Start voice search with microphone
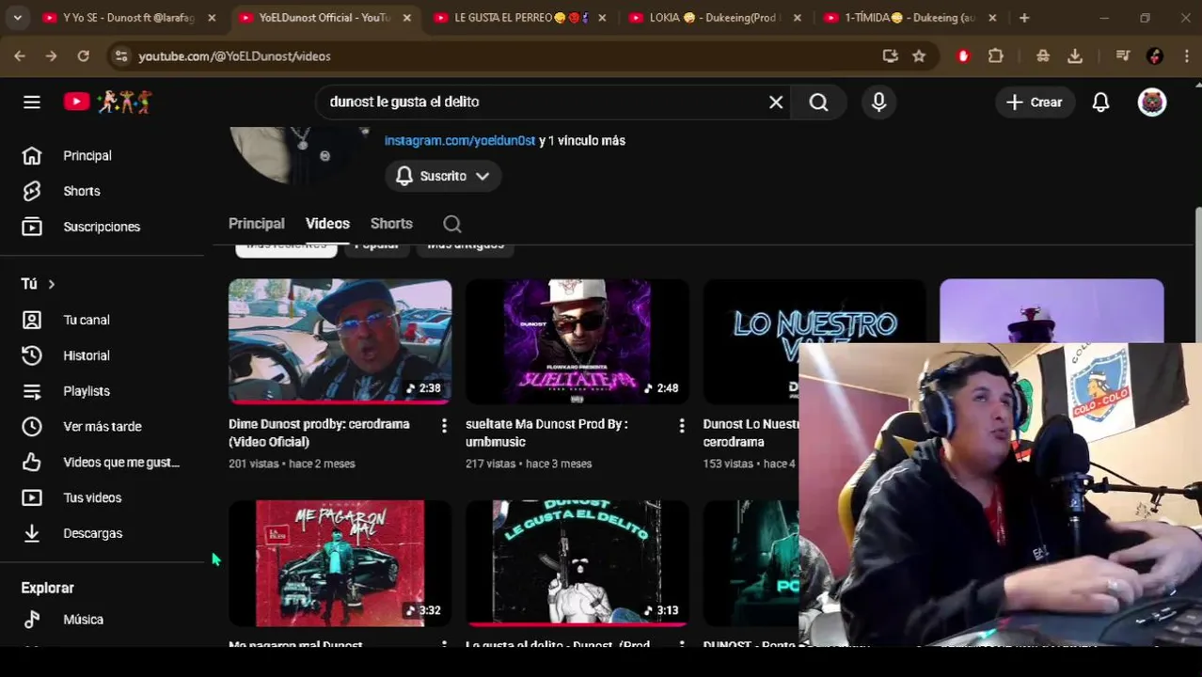Image resolution: width=1202 pixels, height=677 pixels. [x=878, y=102]
